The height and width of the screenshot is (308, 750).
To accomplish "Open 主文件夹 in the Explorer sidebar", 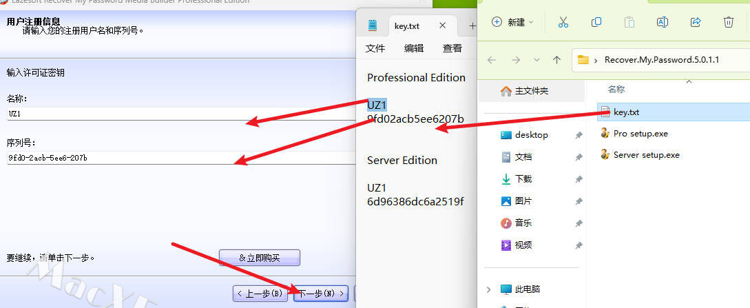I will 532,91.
